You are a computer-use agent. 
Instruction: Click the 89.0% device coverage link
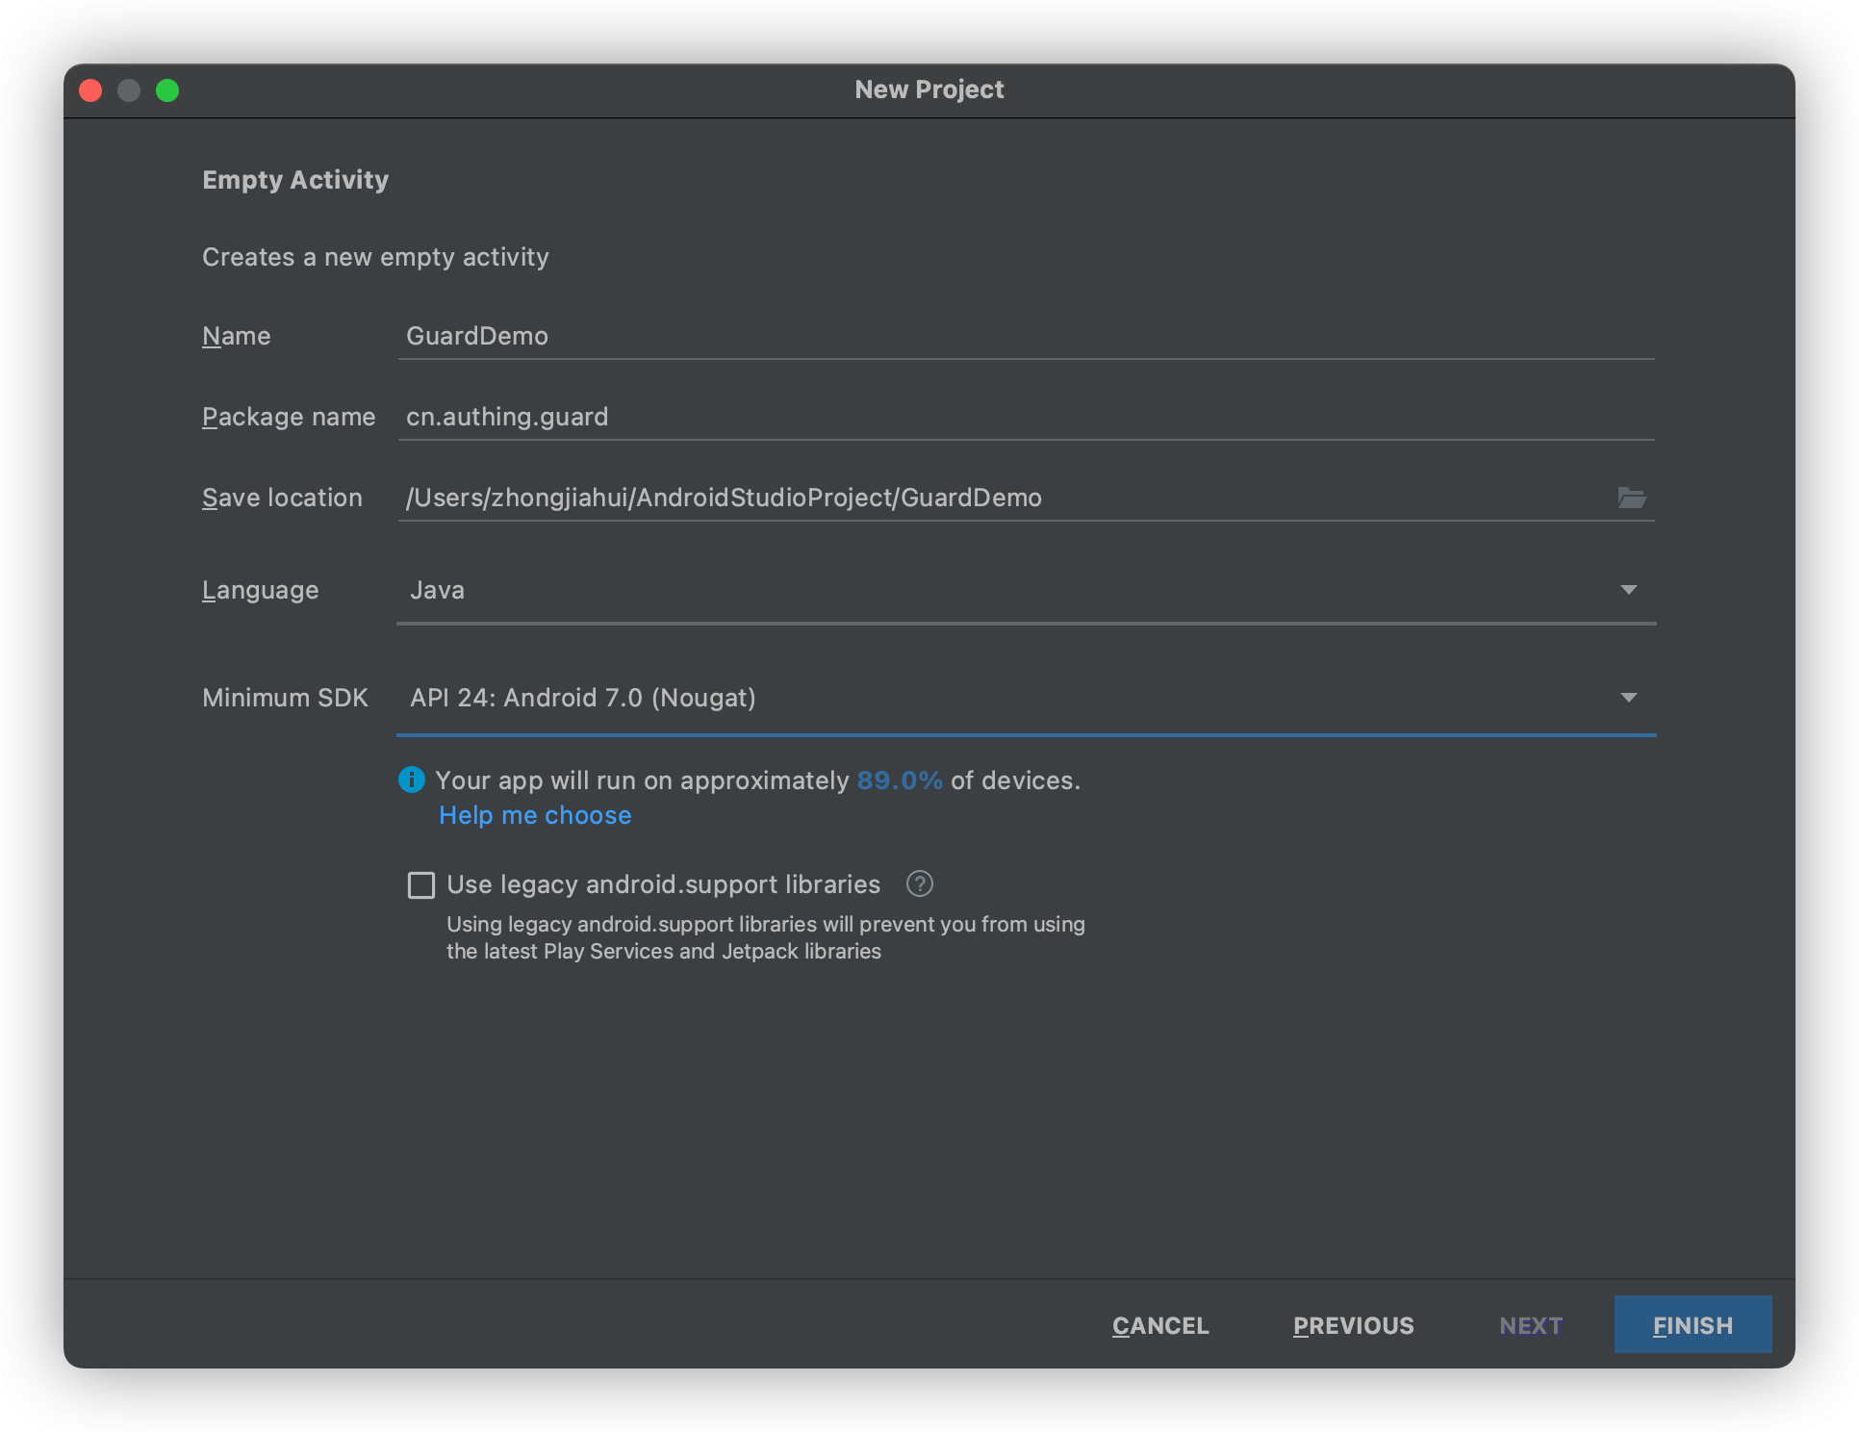click(899, 780)
